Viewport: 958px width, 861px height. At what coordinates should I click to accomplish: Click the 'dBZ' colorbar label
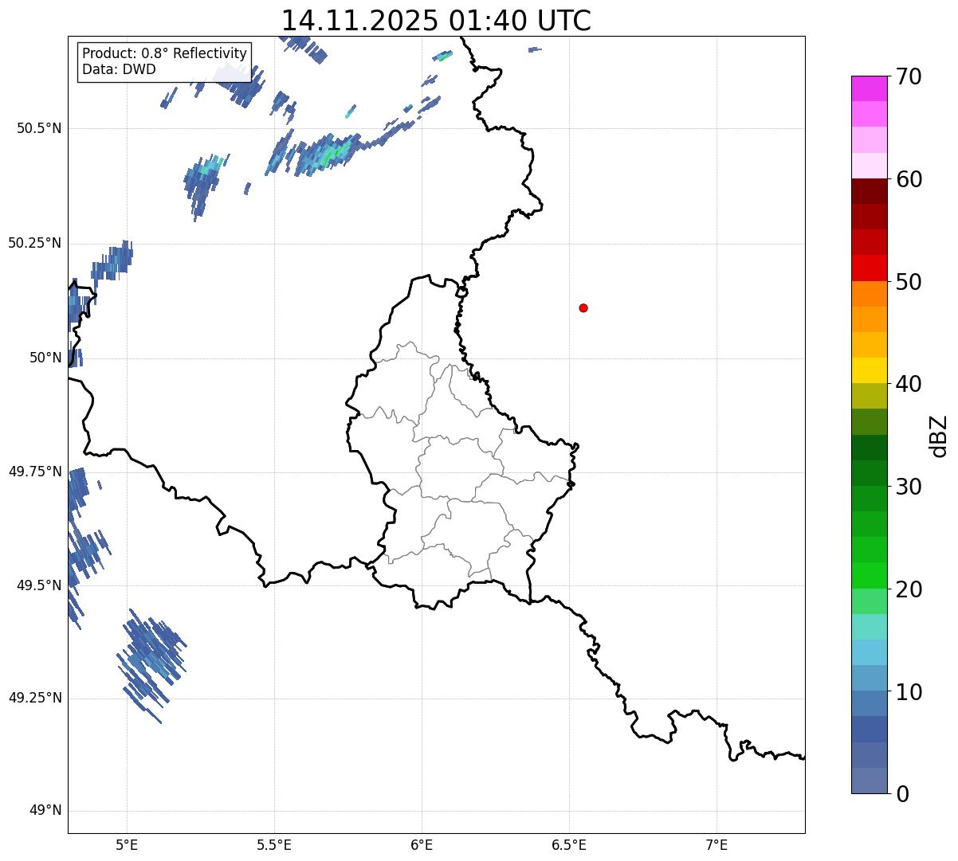[x=939, y=435]
